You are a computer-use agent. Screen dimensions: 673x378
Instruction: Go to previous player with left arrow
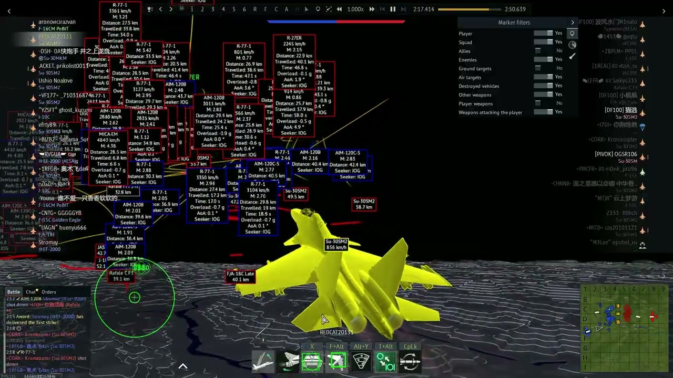160,9
